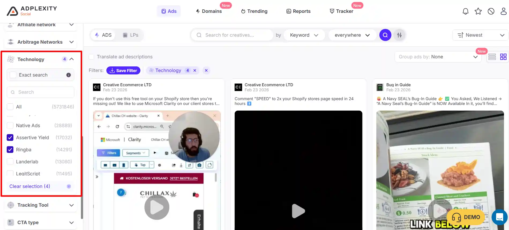Open the Tracker tab

coord(341,11)
